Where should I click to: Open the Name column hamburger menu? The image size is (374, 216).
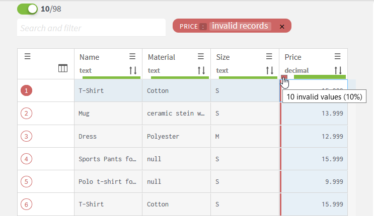132,57
